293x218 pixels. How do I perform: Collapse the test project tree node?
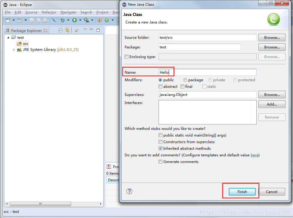click(8, 38)
